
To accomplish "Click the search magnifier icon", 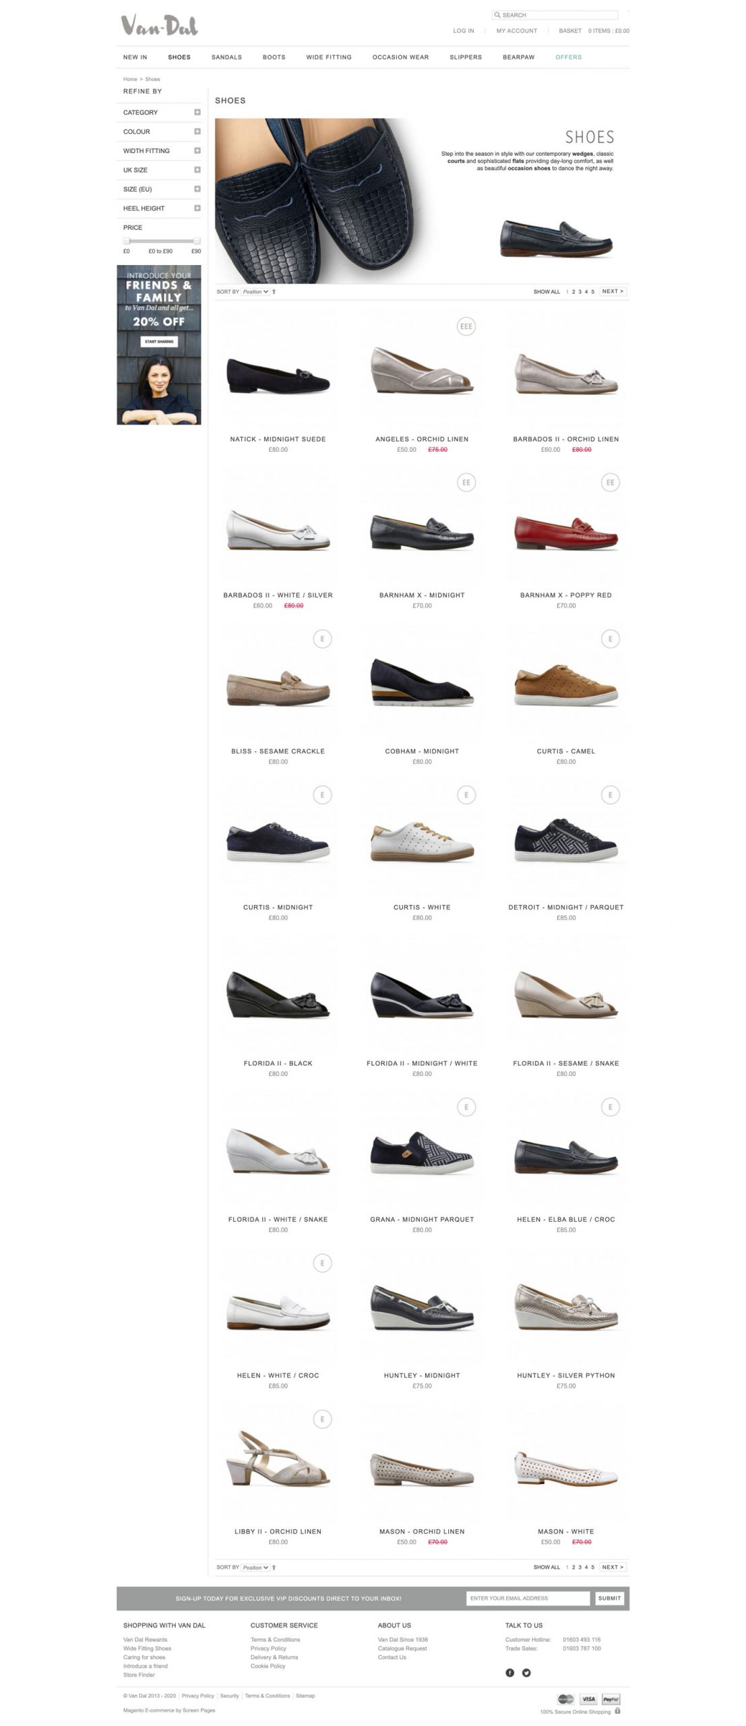I will tap(497, 15).
